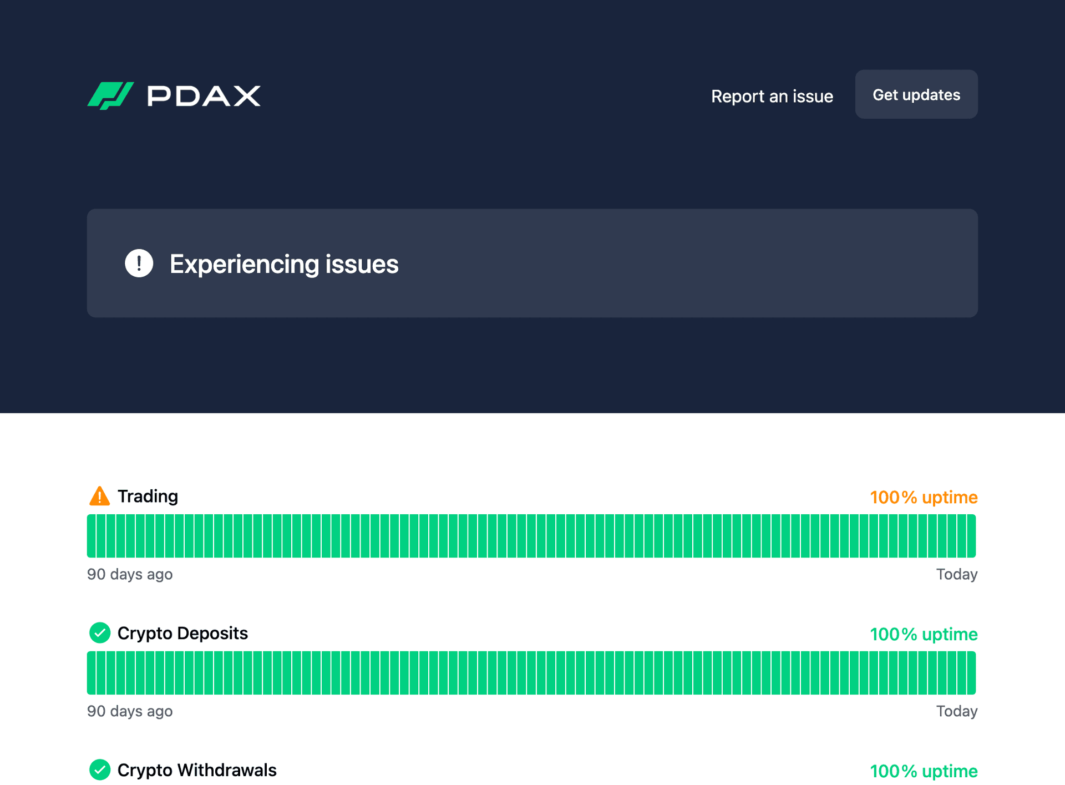Image resolution: width=1065 pixels, height=785 pixels.
Task: Click the first bar of Trading uptime
Action: [x=92, y=535]
